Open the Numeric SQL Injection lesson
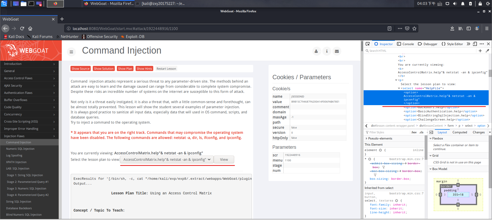Viewport: 492px width, 220px height. tap(20, 149)
